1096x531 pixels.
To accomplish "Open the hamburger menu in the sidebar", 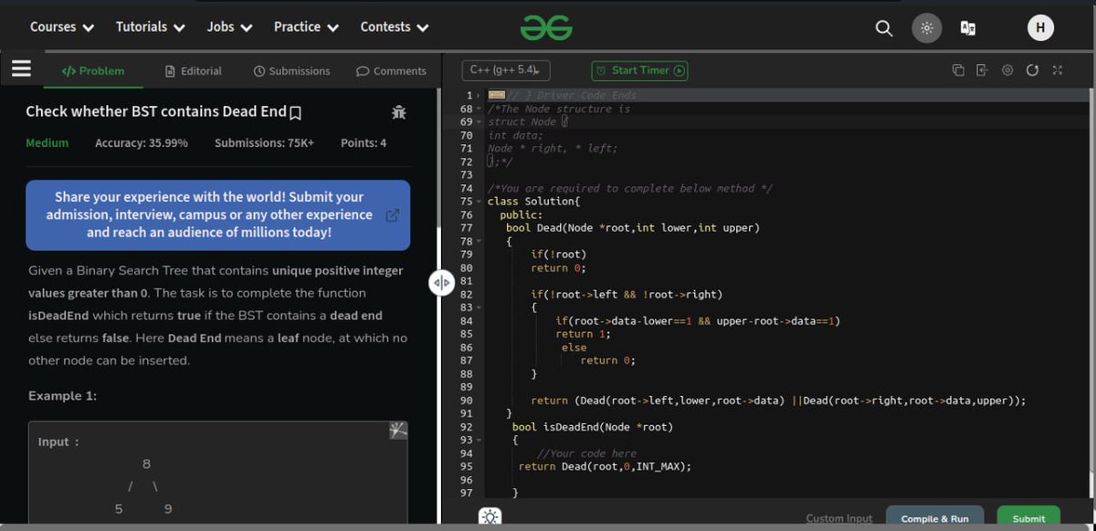I will pyautogui.click(x=20, y=68).
